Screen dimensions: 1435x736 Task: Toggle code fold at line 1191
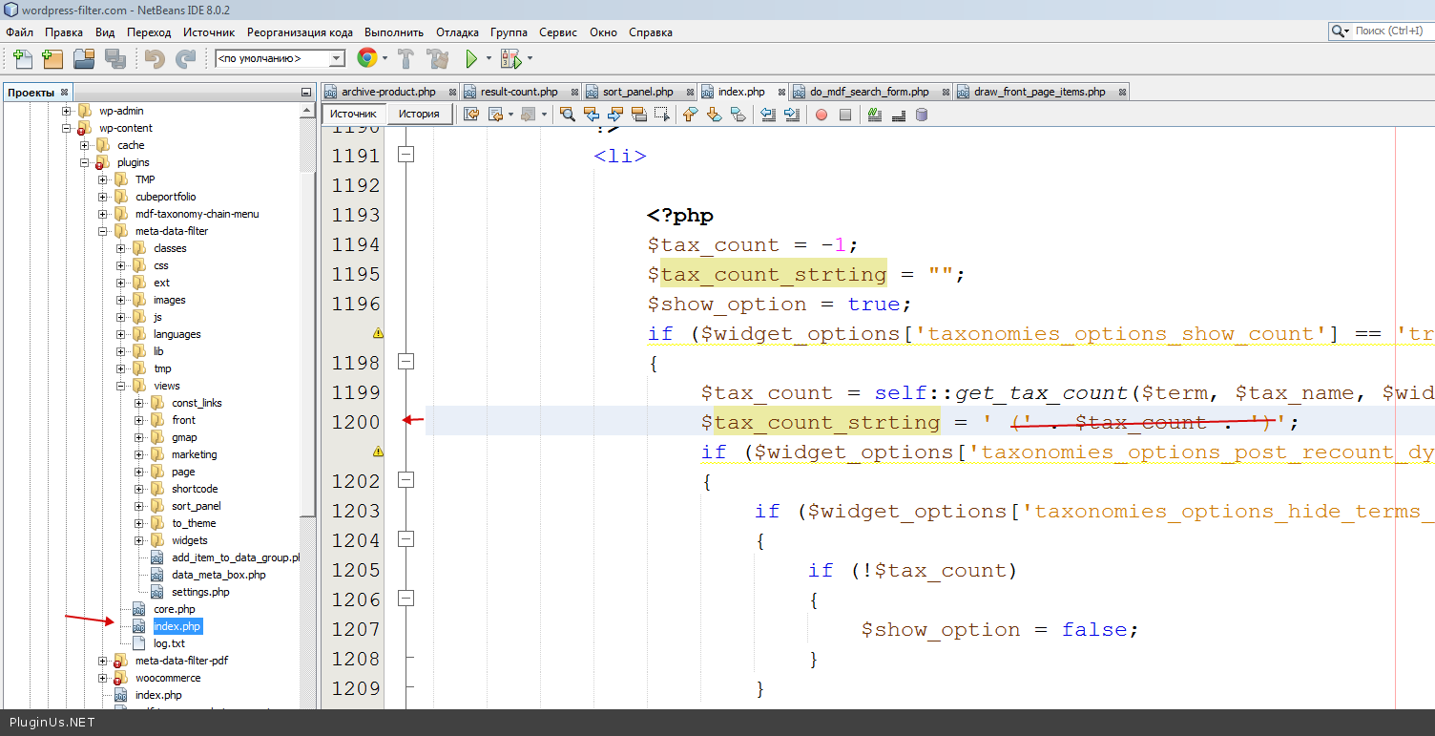pos(406,155)
